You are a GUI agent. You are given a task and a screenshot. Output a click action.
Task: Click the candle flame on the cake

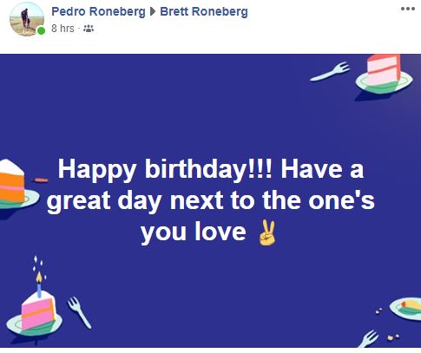(x=39, y=277)
